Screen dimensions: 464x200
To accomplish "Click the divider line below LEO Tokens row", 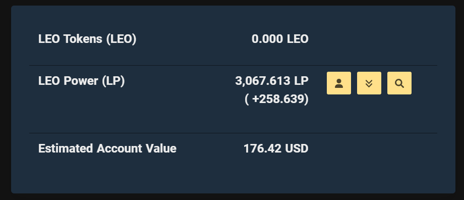I will coord(233,66).
